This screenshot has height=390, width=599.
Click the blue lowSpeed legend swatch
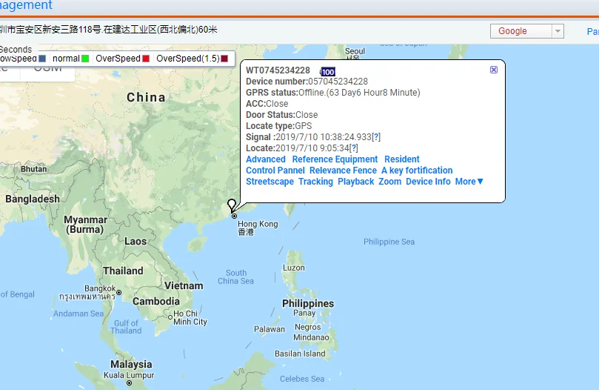tap(42, 59)
